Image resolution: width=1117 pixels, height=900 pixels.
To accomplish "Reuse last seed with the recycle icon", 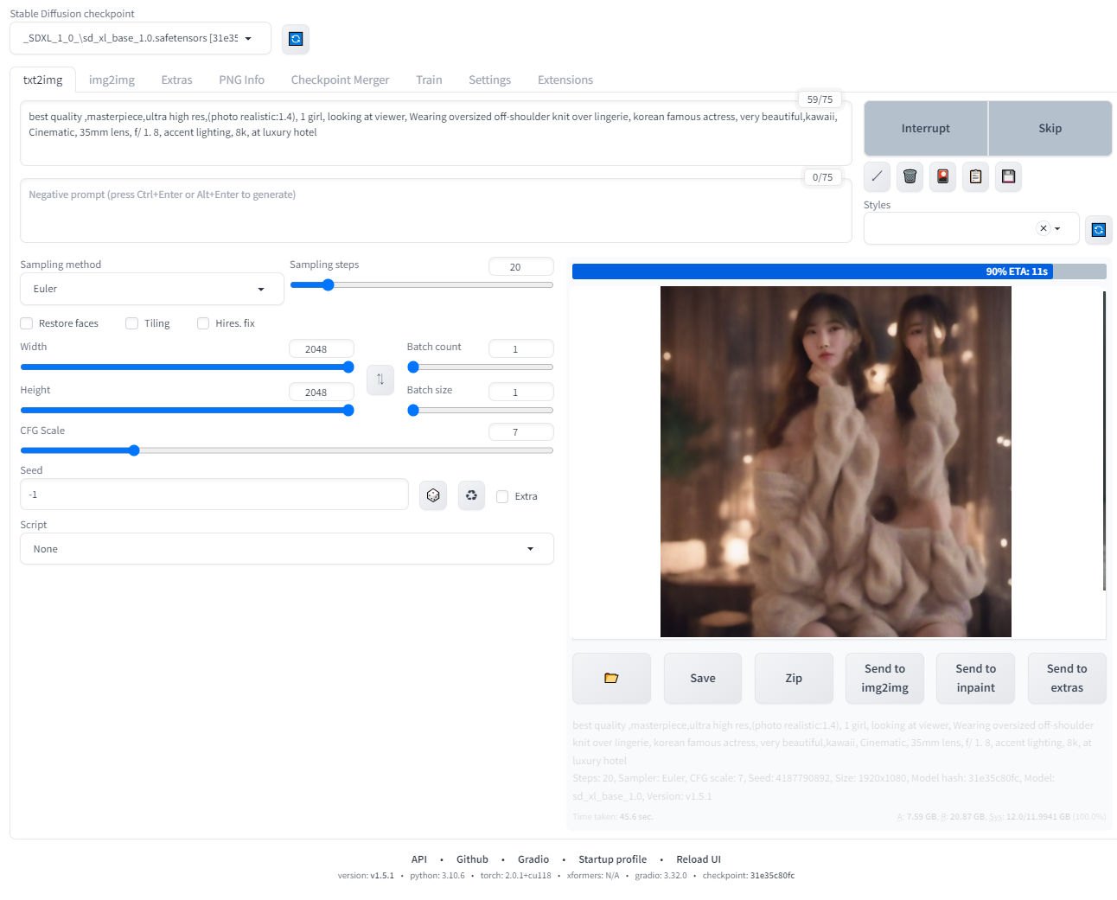I will tap(471, 495).
